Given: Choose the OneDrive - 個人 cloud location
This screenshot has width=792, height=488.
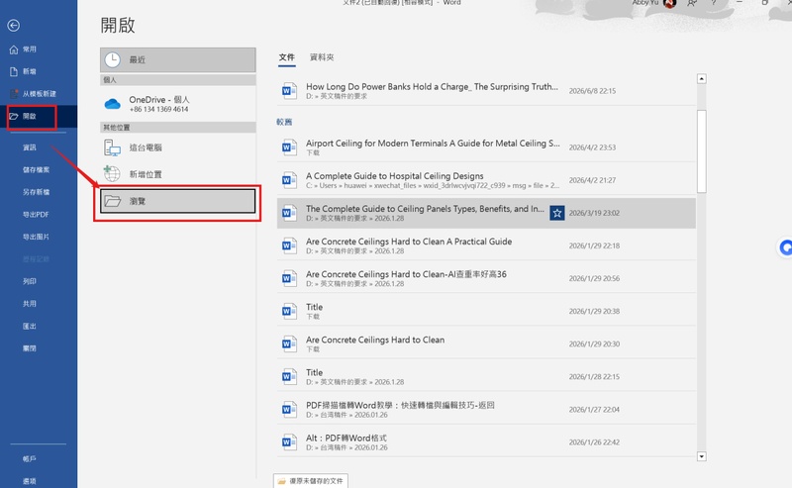Looking at the screenshot, I should 178,104.
